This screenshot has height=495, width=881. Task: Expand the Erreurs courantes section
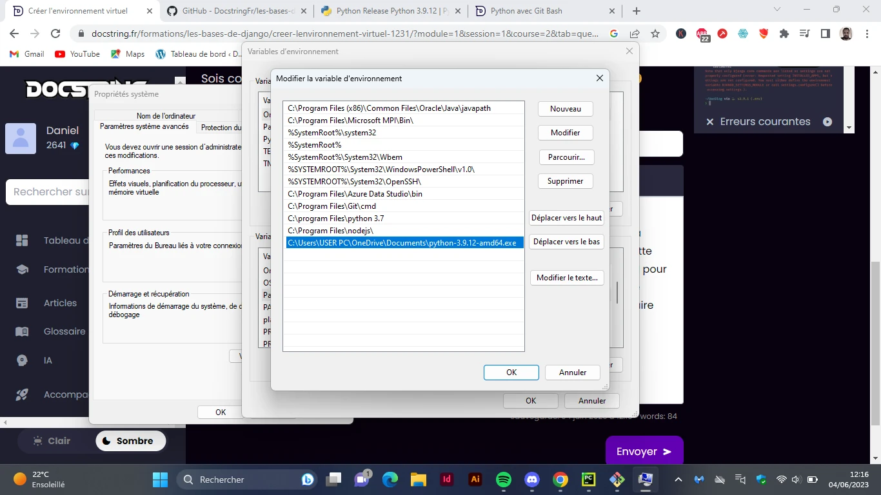(x=827, y=122)
